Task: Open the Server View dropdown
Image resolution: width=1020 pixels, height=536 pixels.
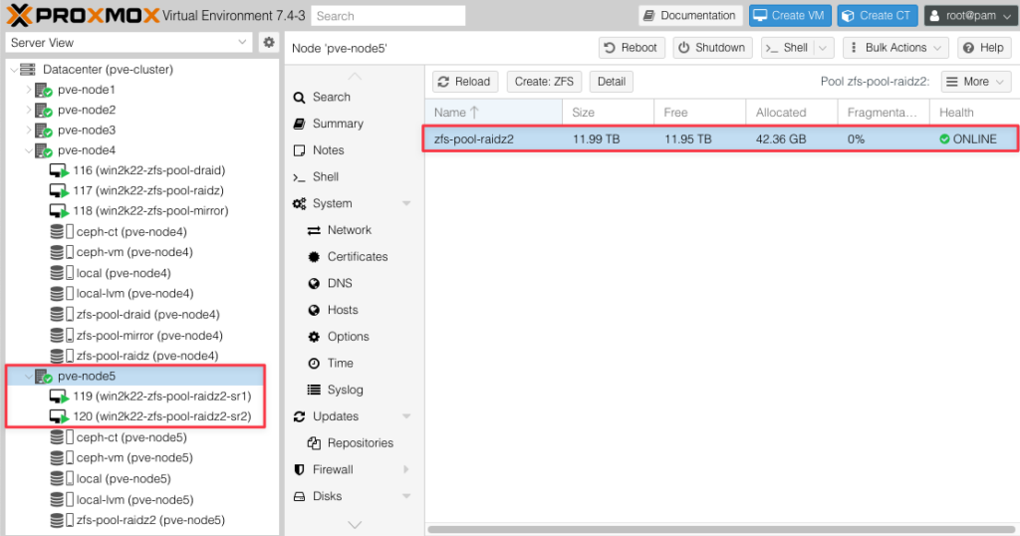Action: tap(242, 43)
